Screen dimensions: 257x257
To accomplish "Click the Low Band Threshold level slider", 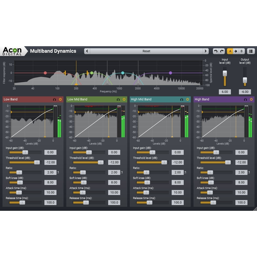I will [x=25, y=162].
